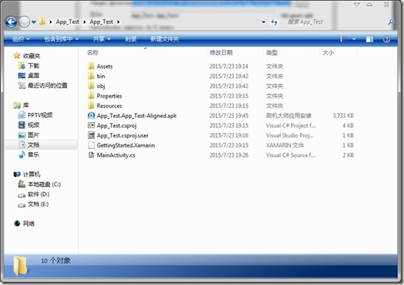The height and width of the screenshot is (285, 404).
Task: Click the 刻录 toolbar button
Action: tap(130, 39)
